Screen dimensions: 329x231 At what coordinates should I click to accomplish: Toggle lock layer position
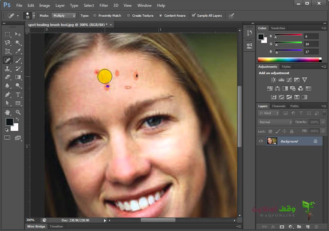[x=285, y=131]
